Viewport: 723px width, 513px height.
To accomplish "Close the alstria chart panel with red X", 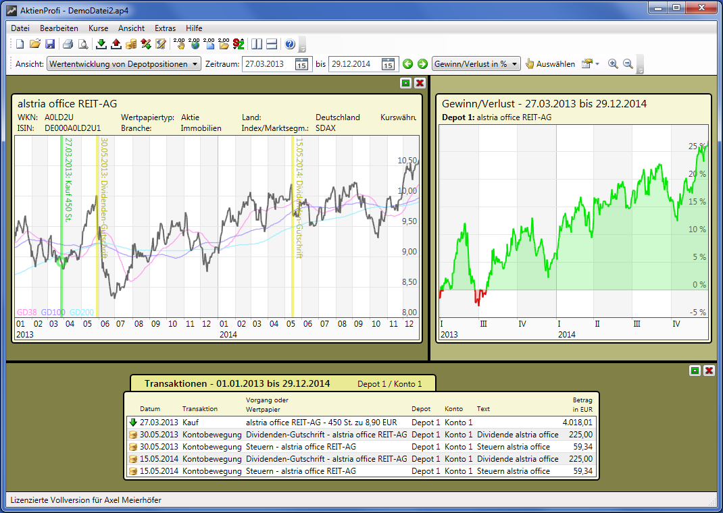I will click(x=420, y=83).
